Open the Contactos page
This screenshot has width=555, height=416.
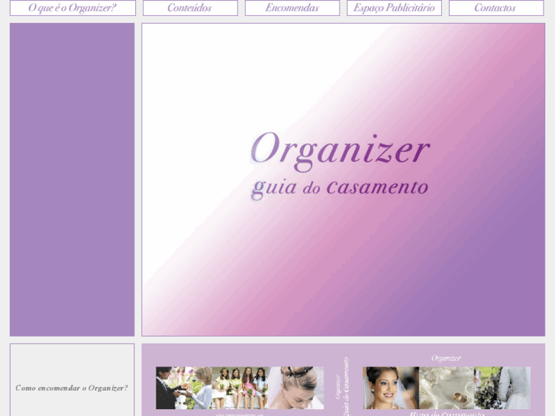(x=496, y=8)
